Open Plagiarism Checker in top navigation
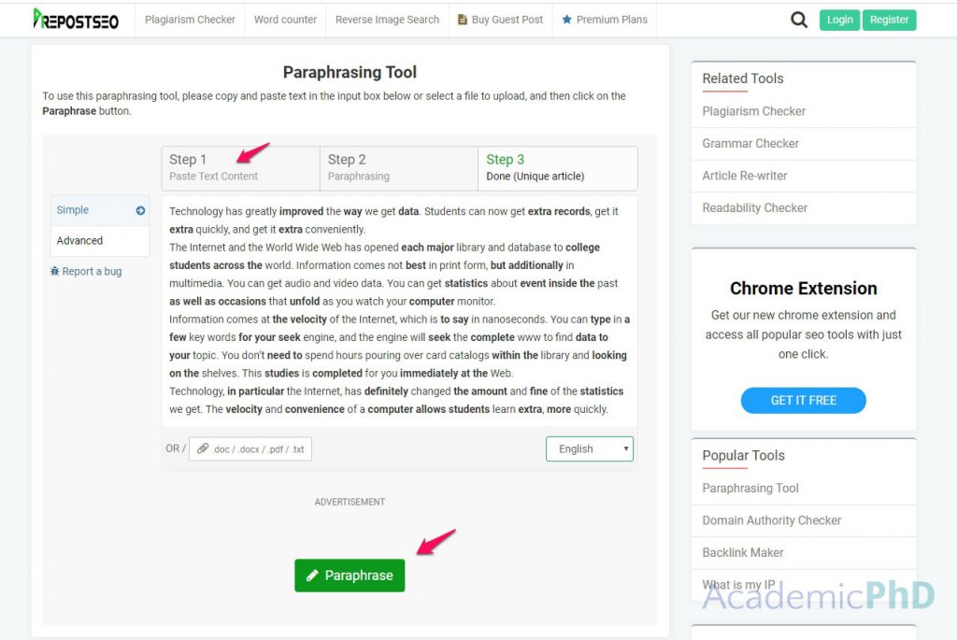The height and width of the screenshot is (640, 957). pyautogui.click(x=190, y=20)
